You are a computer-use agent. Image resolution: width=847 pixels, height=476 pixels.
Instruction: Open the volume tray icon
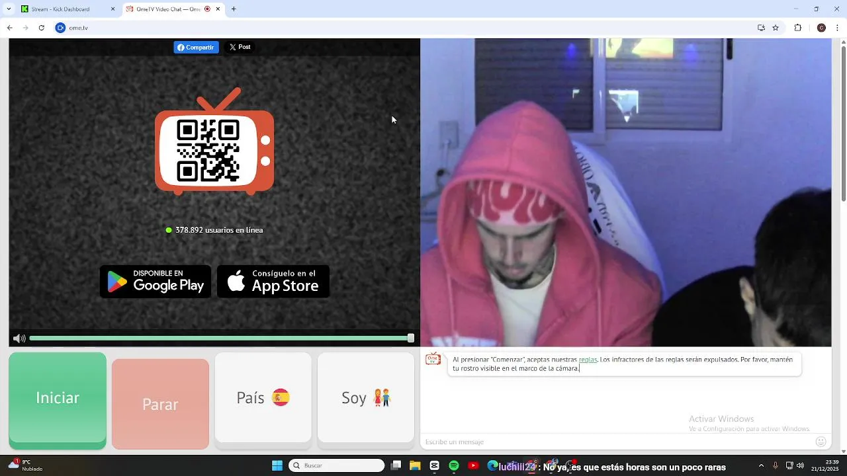pos(800,465)
